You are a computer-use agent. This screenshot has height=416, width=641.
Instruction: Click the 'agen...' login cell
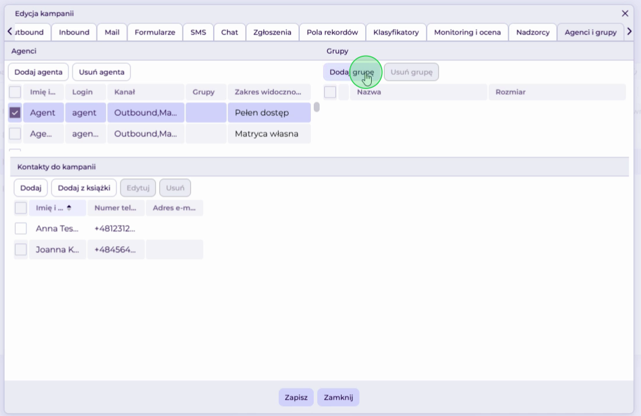pyautogui.click(x=85, y=134)
